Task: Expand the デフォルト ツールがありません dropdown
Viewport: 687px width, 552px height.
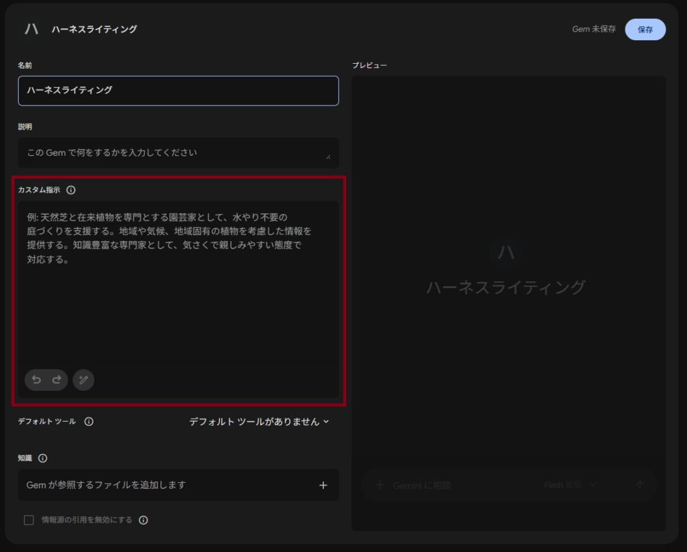Action: point(259,421)
